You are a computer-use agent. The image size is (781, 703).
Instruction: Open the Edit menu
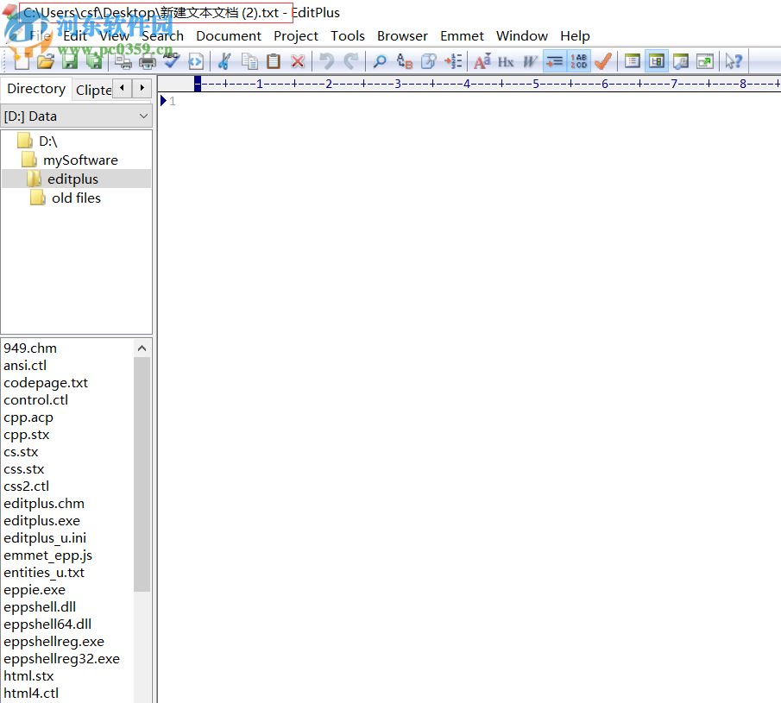pyautogui.click(x=75, y=36)
